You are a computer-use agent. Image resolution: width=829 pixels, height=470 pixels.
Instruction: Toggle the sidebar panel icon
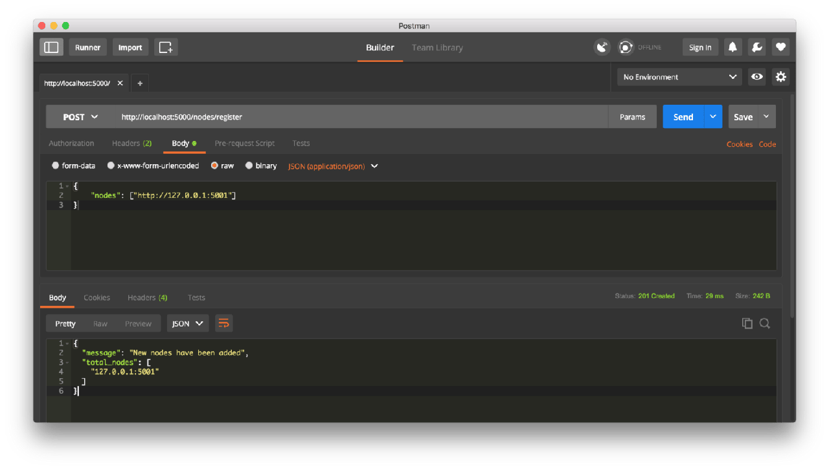tap(51, 47)
